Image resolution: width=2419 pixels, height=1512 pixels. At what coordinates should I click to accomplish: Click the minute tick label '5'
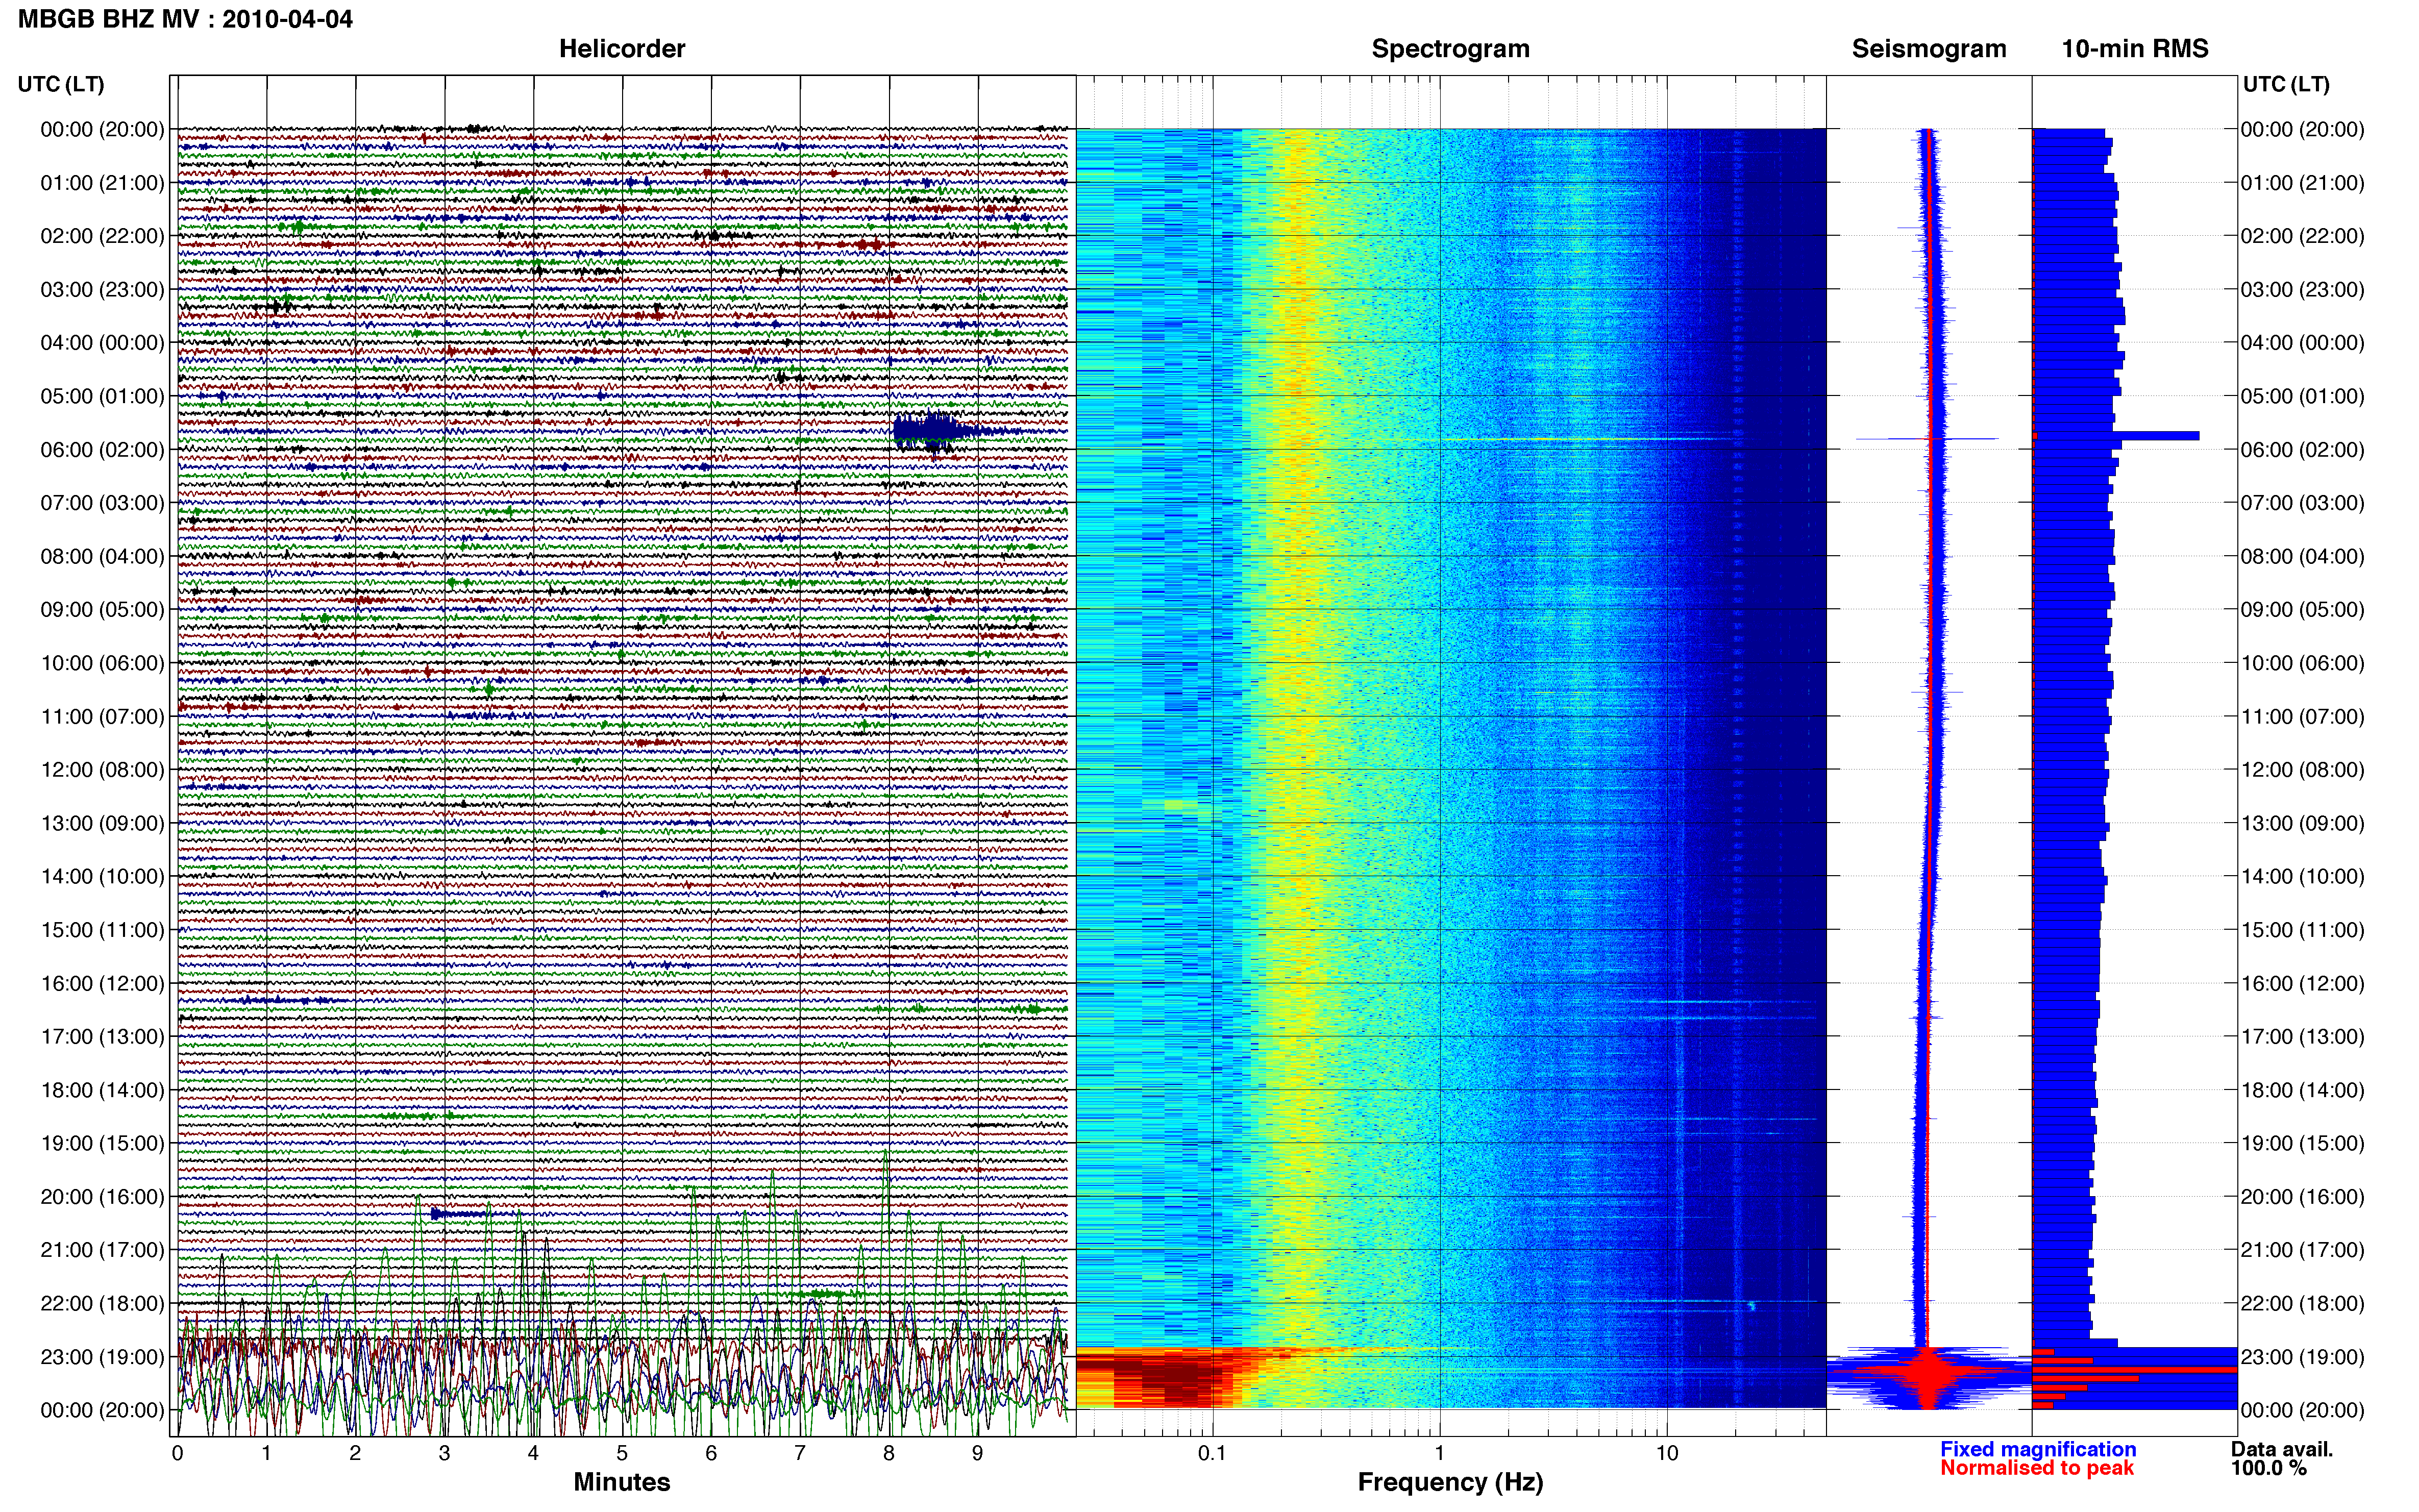tap(622, 1453)
